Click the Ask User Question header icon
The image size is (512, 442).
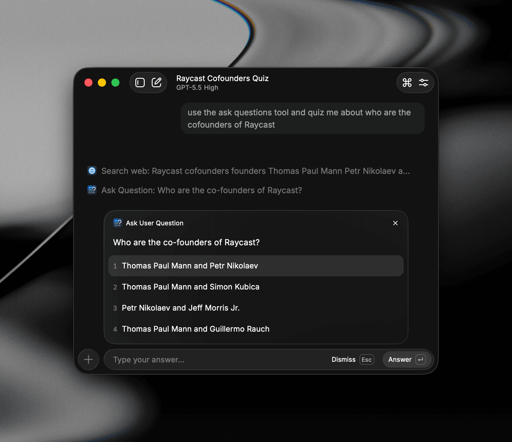(118, 223)
